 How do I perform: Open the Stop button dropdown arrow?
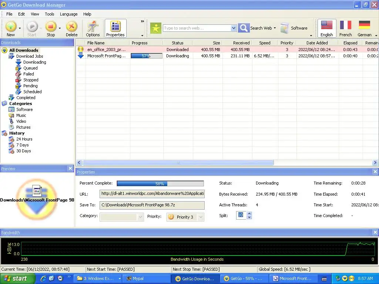click(x=60, y=28)
